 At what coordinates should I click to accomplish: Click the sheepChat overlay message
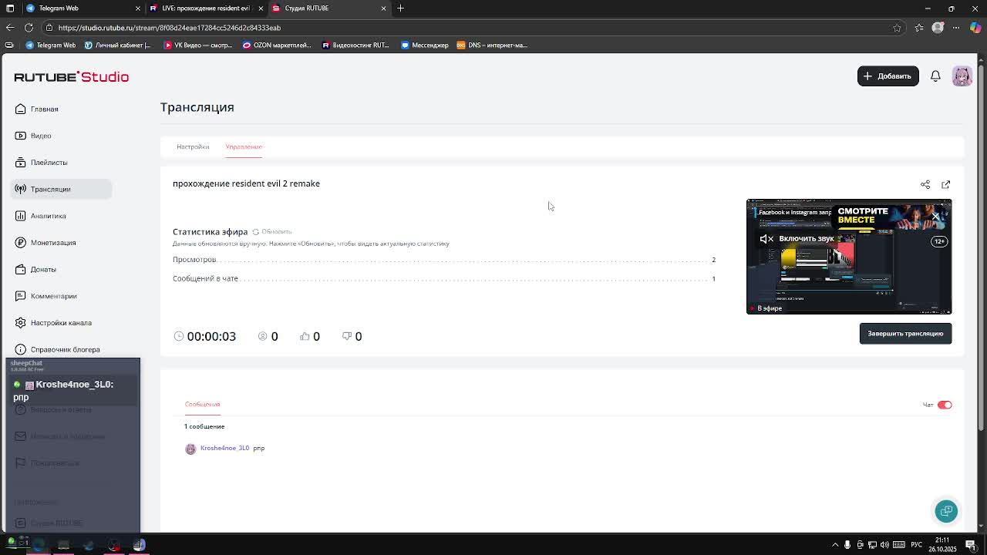tap(73, 390)
